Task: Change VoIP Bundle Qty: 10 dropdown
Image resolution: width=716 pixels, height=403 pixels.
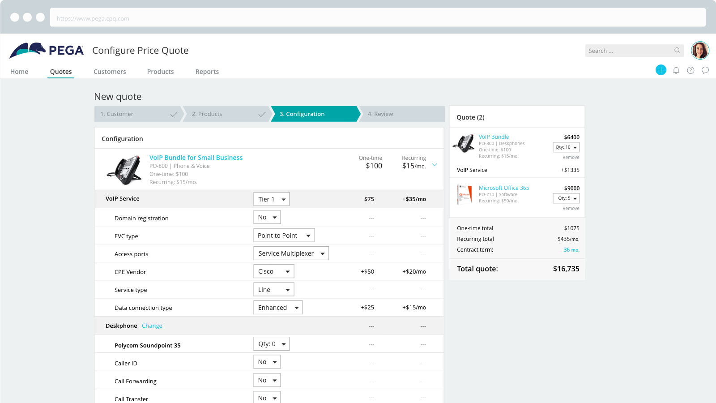Action: point(566,147)
